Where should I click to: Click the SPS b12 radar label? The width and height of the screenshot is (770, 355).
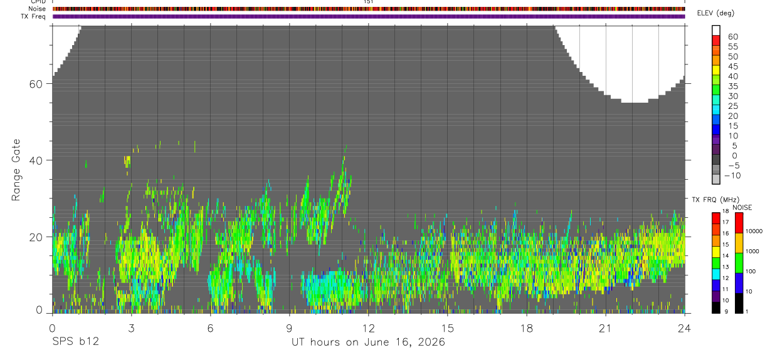click(x=75, y=342)
